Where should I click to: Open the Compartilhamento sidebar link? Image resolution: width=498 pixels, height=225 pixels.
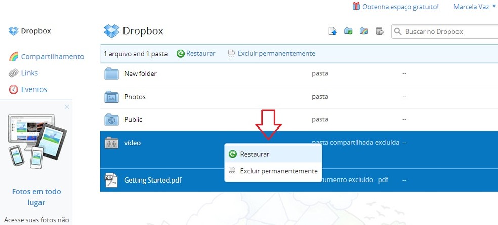coord(53,57)
